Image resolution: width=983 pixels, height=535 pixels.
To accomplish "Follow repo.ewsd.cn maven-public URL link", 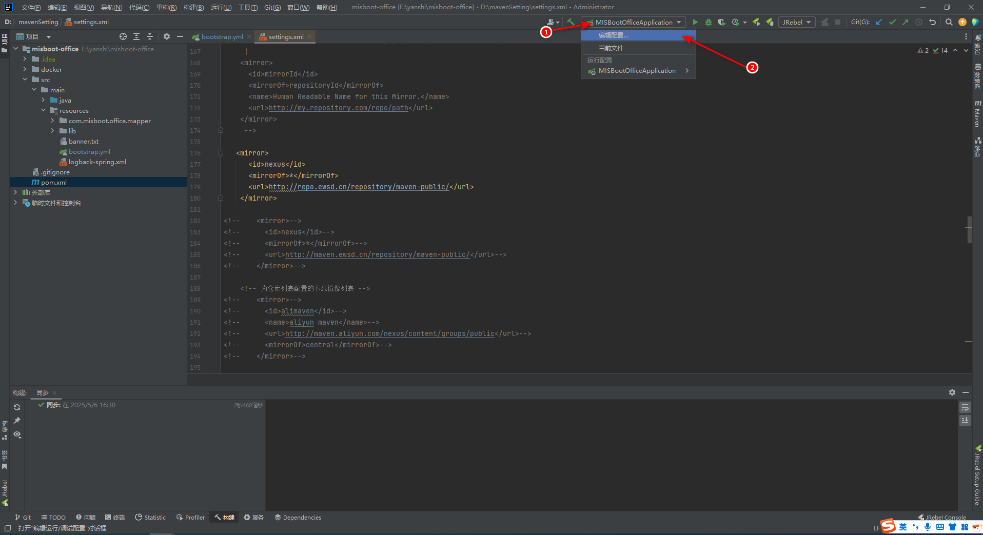I will (x=359, y=187).
